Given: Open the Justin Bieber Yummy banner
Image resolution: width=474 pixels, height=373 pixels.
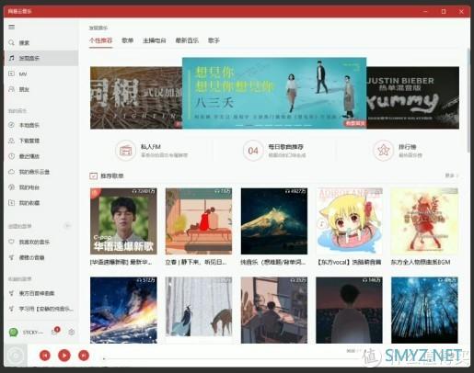Looking at the screenshot, I should (412, 97).
